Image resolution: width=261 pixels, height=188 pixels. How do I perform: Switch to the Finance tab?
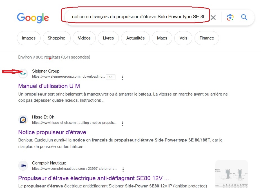coord(207,38)
